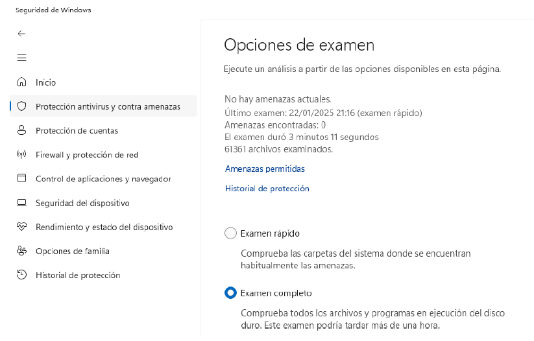The image size is (534, 341).
Task: Open the Historial de protección link
Action: pyautogui.click(x=267, y=189)
